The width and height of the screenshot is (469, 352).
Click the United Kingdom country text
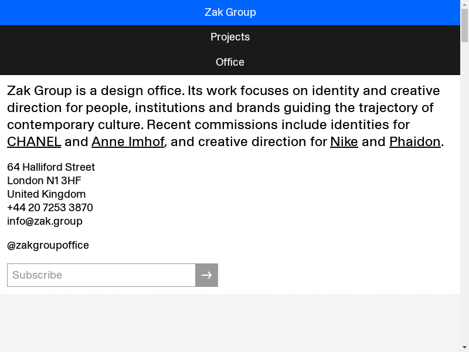point(46,194)
